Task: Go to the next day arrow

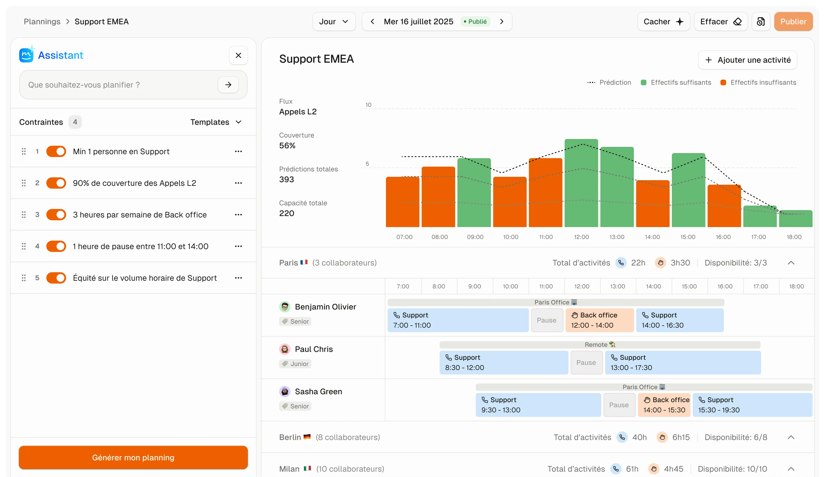Action: (x=501, y=21)
